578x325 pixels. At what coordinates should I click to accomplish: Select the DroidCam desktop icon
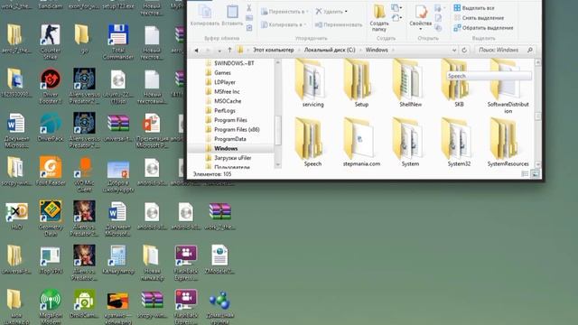click(84, 303)
